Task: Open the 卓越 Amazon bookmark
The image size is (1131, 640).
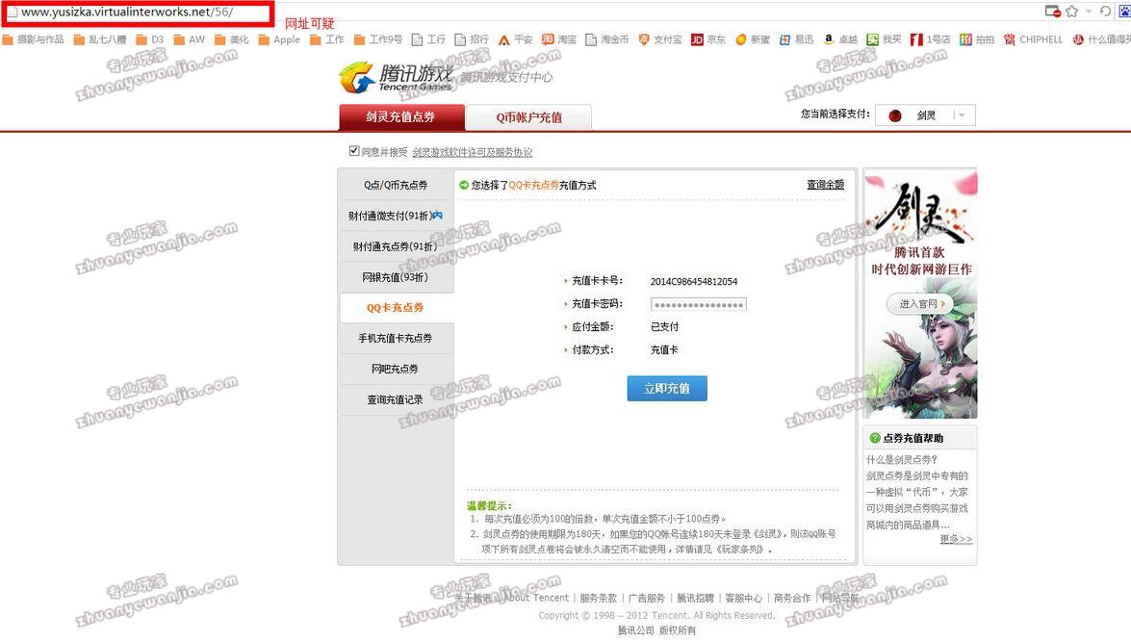Action: [x=840, y=39]
